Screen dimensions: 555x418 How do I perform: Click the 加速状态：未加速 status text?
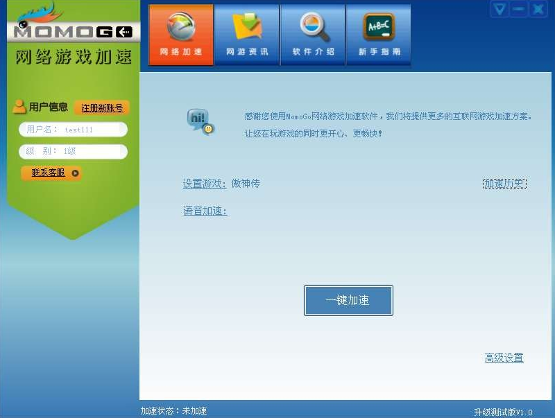click(x=174, y=411)
